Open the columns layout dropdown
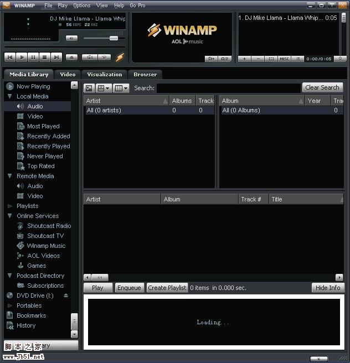 pos(121,88)
